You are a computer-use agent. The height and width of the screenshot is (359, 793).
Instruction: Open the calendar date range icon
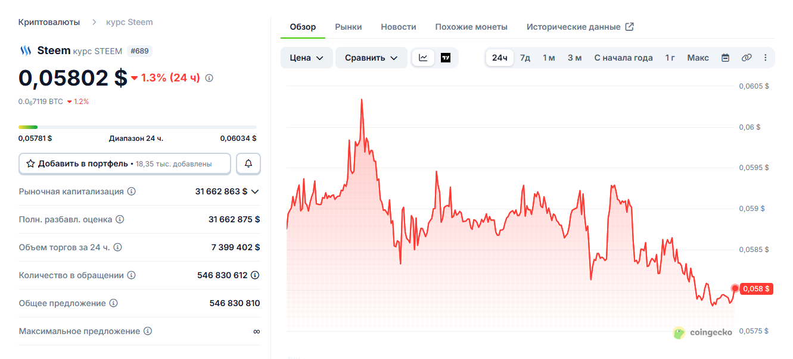coord(725,58)
